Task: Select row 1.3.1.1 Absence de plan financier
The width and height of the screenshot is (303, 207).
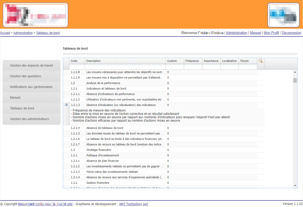Action: click(102, 161)
